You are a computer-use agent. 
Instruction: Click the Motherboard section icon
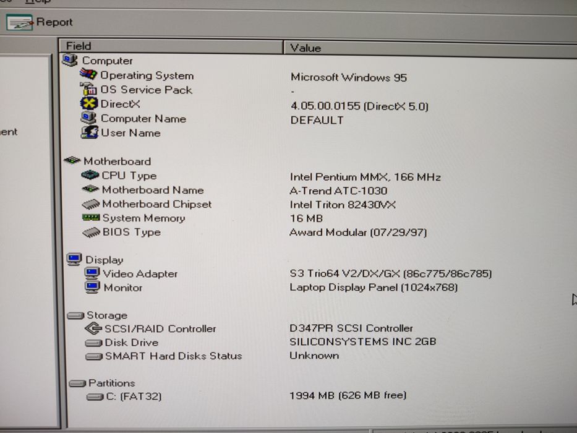(x=72, y=160)
